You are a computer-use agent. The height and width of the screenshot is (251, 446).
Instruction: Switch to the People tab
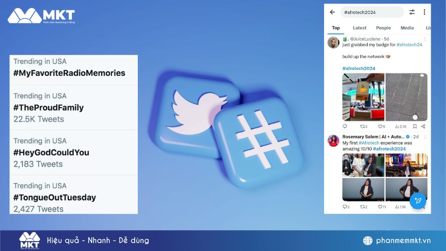[x=384, y=28]
